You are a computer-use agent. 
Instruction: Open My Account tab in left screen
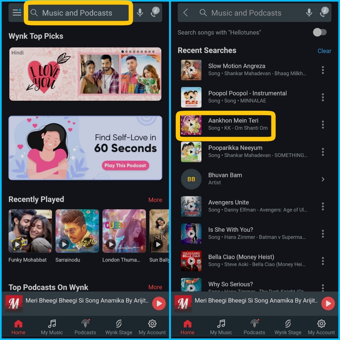click(152, 327)
